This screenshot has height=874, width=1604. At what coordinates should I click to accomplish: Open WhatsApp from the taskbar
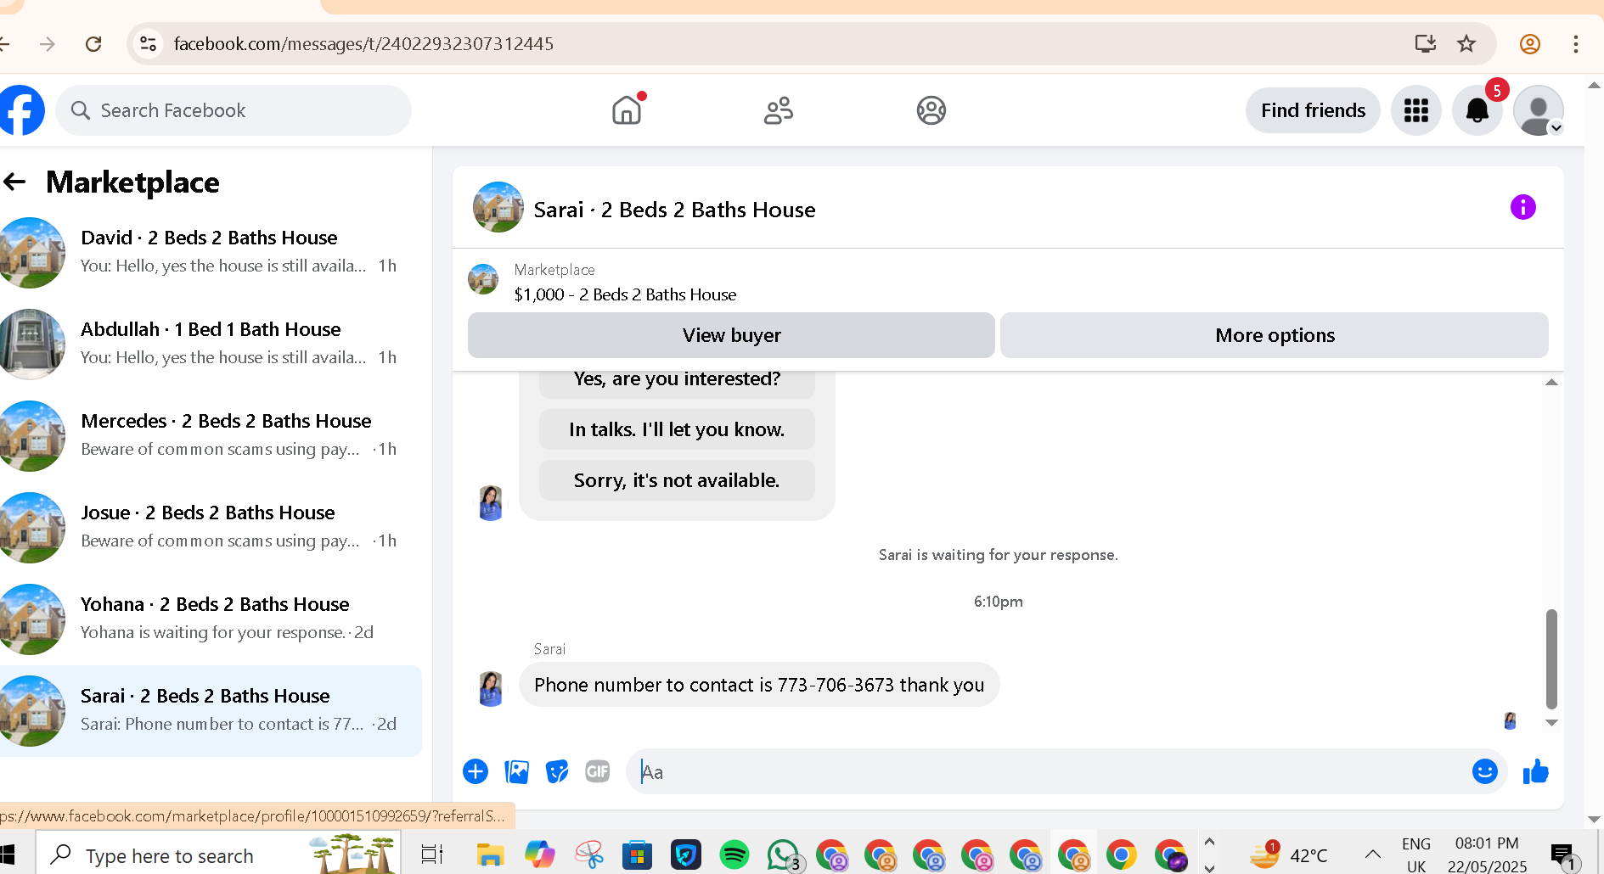click(x=783, y=854)
